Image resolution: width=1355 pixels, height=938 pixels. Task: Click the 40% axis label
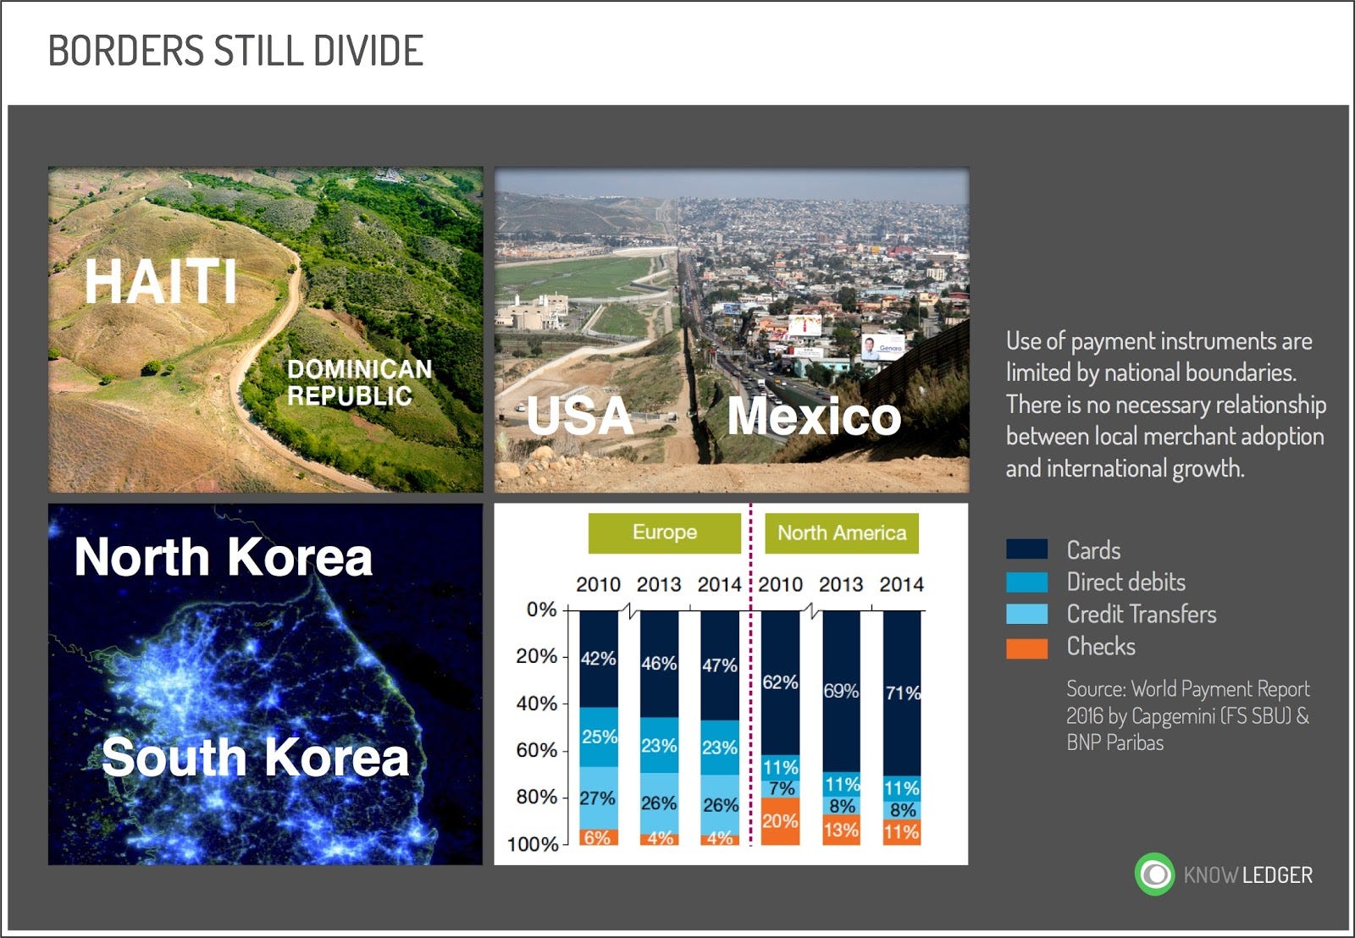[x=537, y=703]
